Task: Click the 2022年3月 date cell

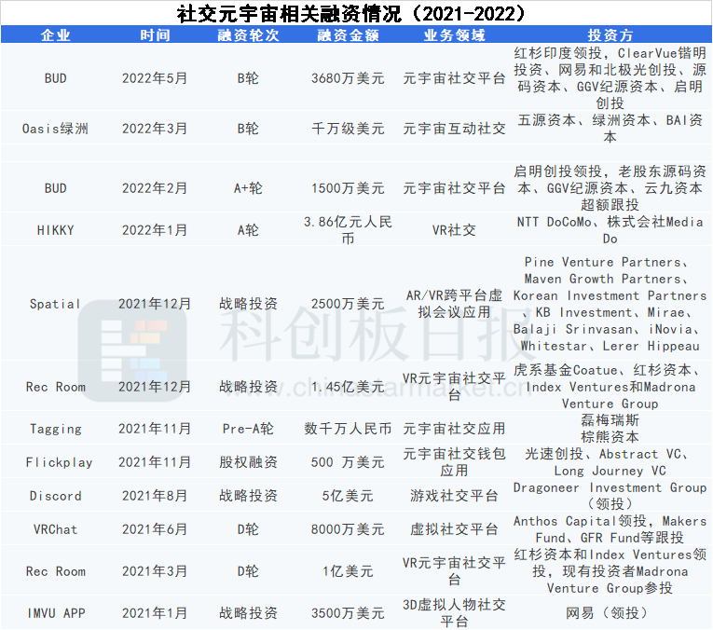Action: [x=155, y=129]
